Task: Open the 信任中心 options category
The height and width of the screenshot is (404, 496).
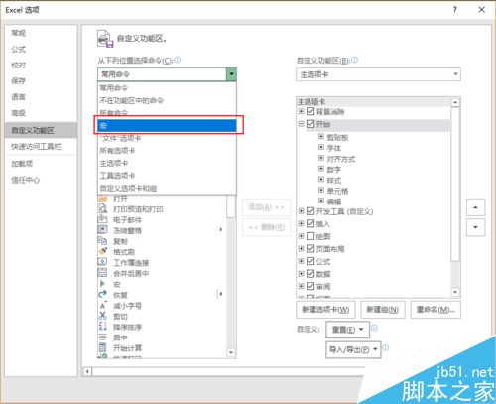Action: tap(41, 180)
